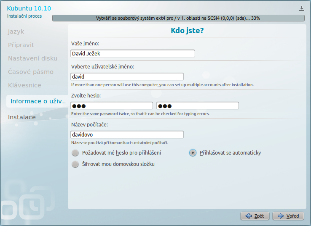This screenshot has height=226, width=311.
Task: Click the multiple accounts hint text
Action: [162, 85]
